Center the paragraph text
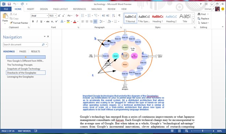The height and width of the screenshot is (134, 226). point(87,21)
